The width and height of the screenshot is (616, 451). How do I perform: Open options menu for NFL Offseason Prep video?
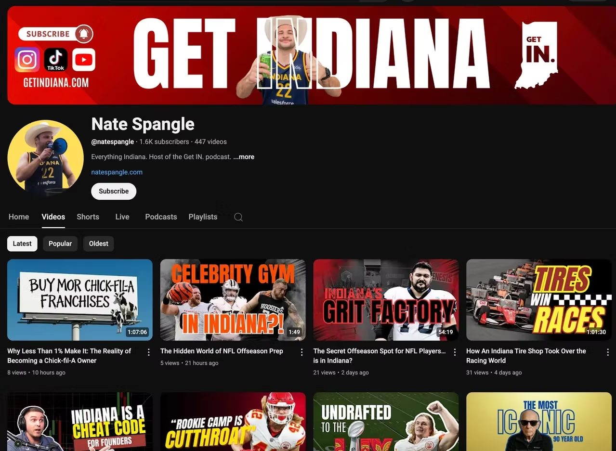tap(302, 352)
